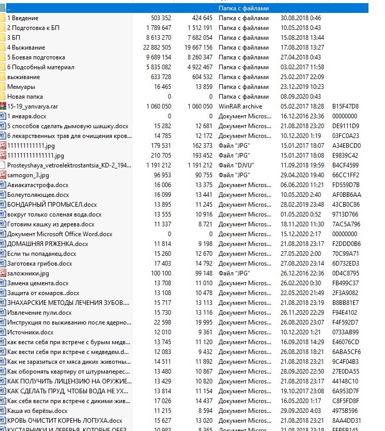Open the '1 Введение' folder
The height and width of the screenshot is (431, 385).
23,18
